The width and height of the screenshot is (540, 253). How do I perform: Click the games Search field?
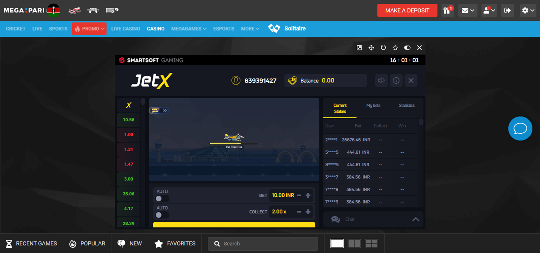(263, 244)
